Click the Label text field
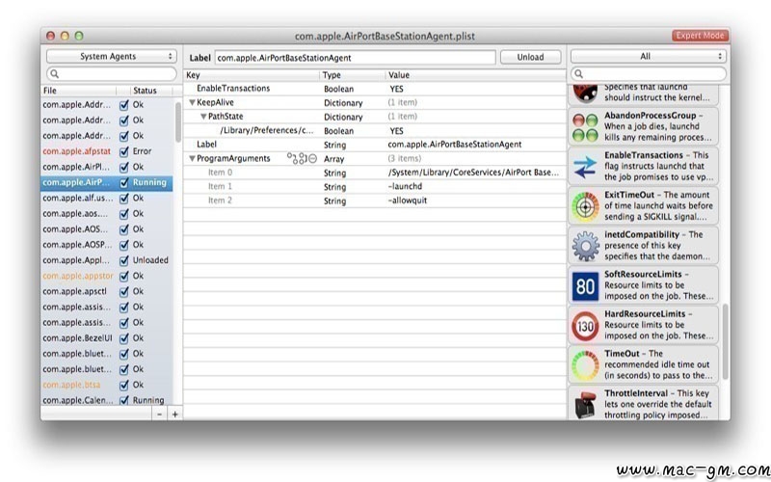 tap(355, 58)
